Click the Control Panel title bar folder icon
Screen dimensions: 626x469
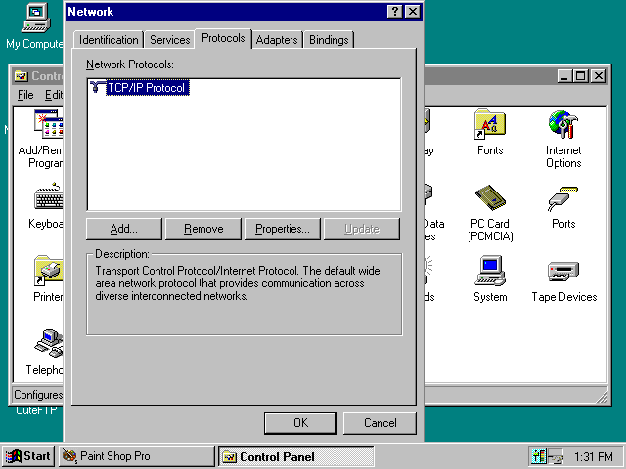21,76
